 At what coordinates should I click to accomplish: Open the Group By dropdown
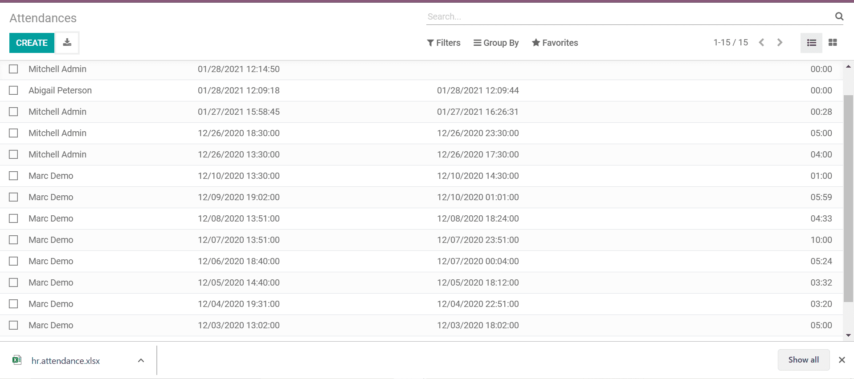click(496, 43)
